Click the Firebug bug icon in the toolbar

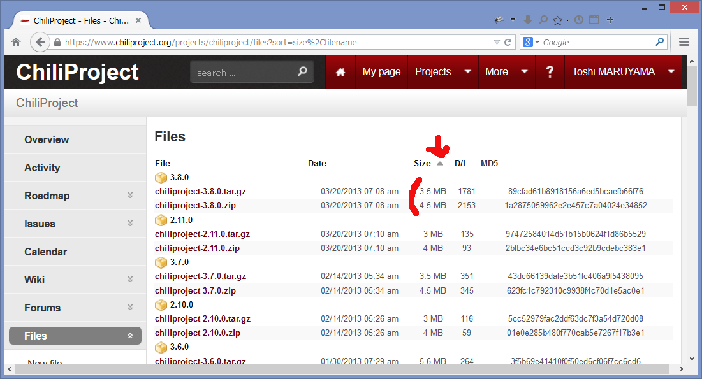(499, 20)
